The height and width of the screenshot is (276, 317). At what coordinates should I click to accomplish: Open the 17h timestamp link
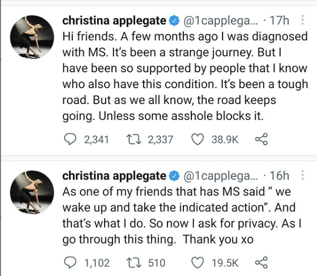tap(278, 21)
